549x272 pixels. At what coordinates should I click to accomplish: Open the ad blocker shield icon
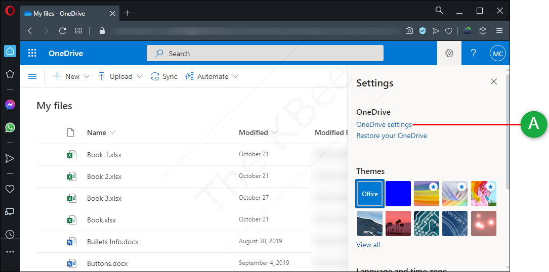coord(423,31)
